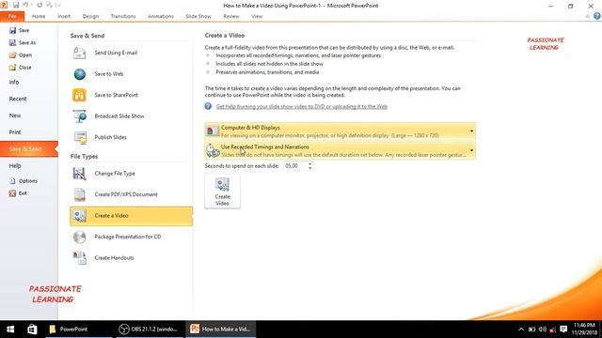Click the quick access toolbar Save icon
This screenshot has width=602, height=338.
[16, 5]
